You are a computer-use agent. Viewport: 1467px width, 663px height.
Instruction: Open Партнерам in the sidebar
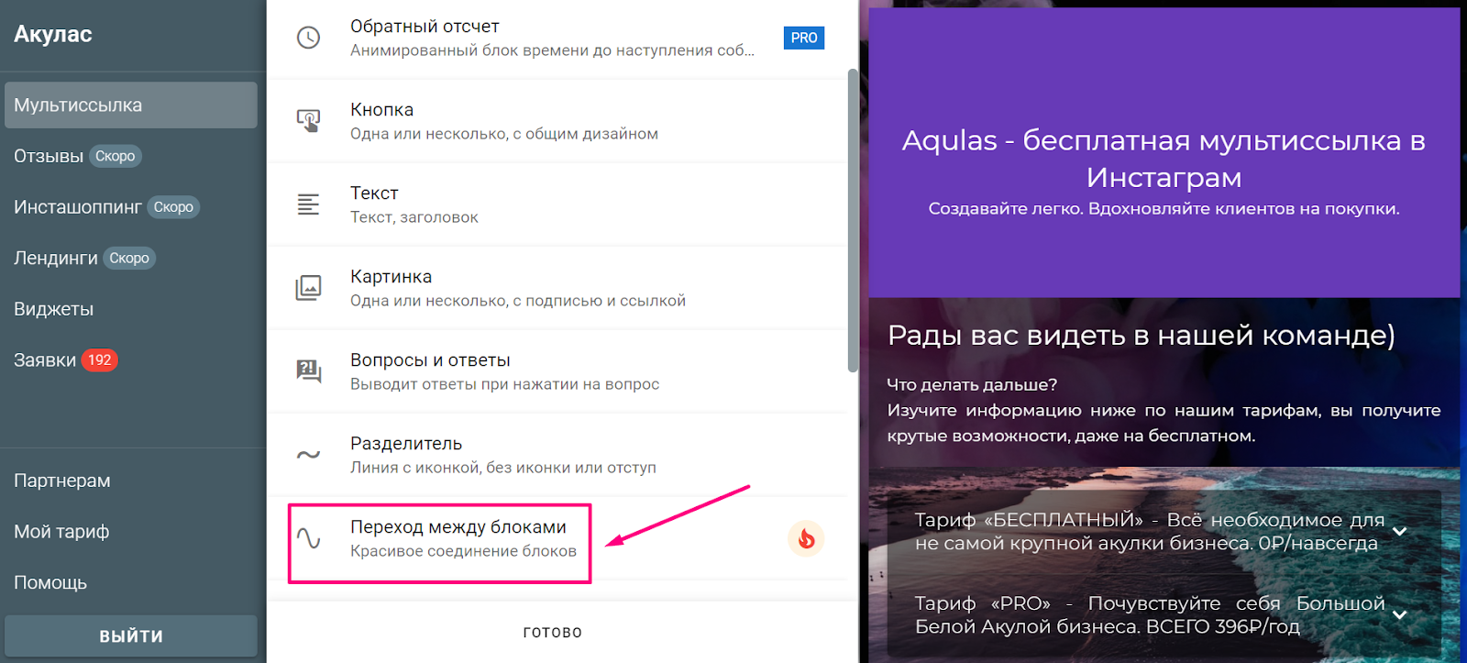coord(62,481)
